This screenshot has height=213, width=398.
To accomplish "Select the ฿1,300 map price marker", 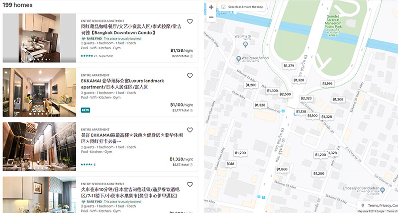I will (272, 91).
